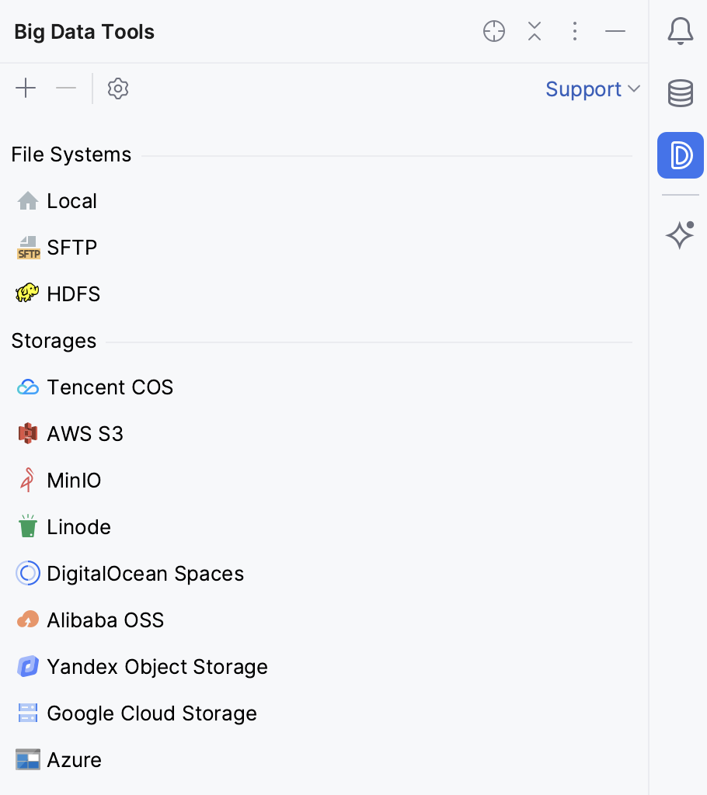Open the Tencent COS storage entry
Viewport: 707px width, 795px height.
tap(110, 387)
